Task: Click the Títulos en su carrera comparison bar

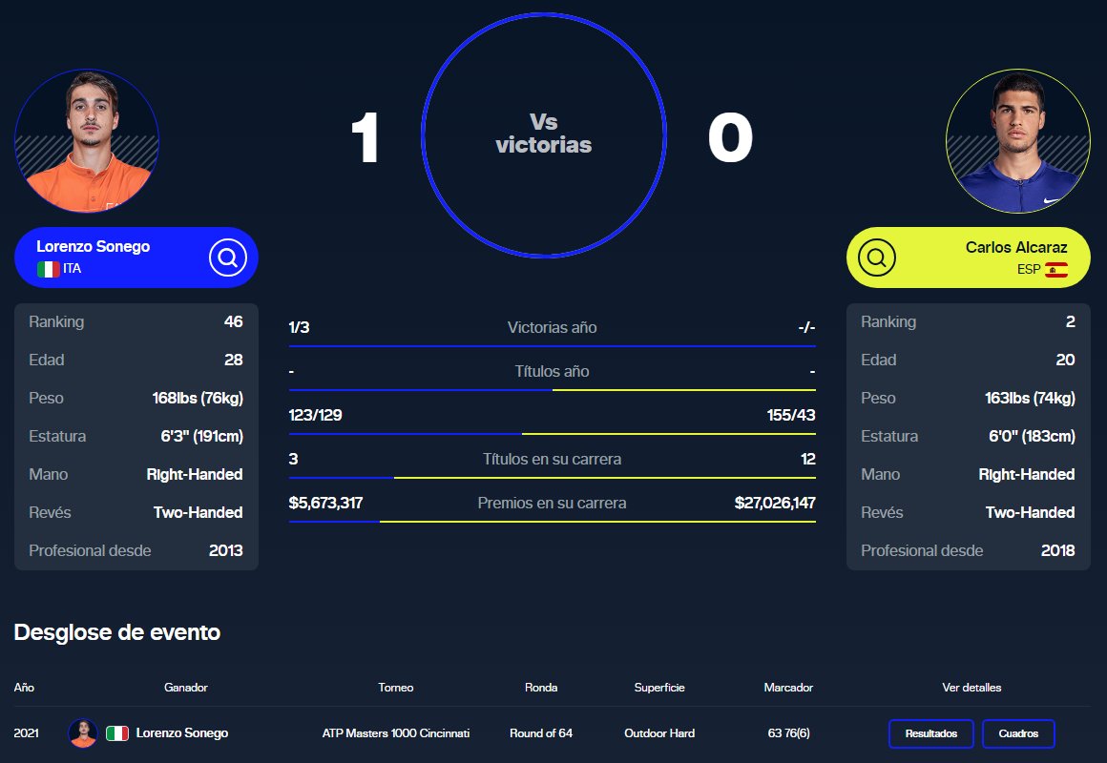Action: pos(553,478)
